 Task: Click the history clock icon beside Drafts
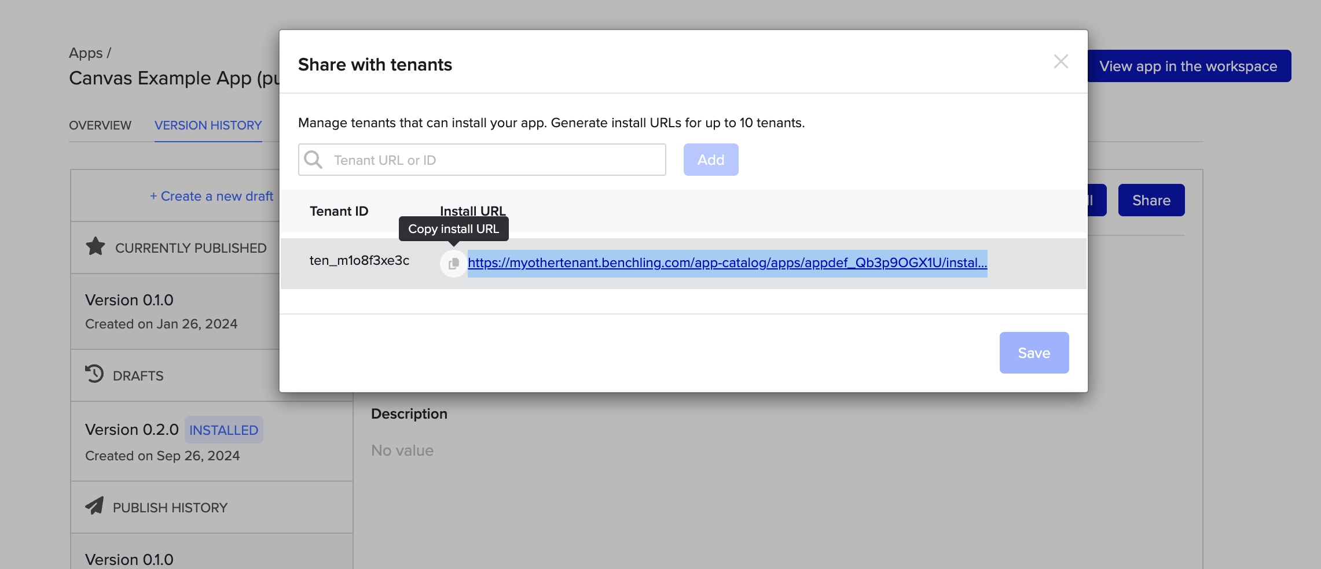point(94,374)
